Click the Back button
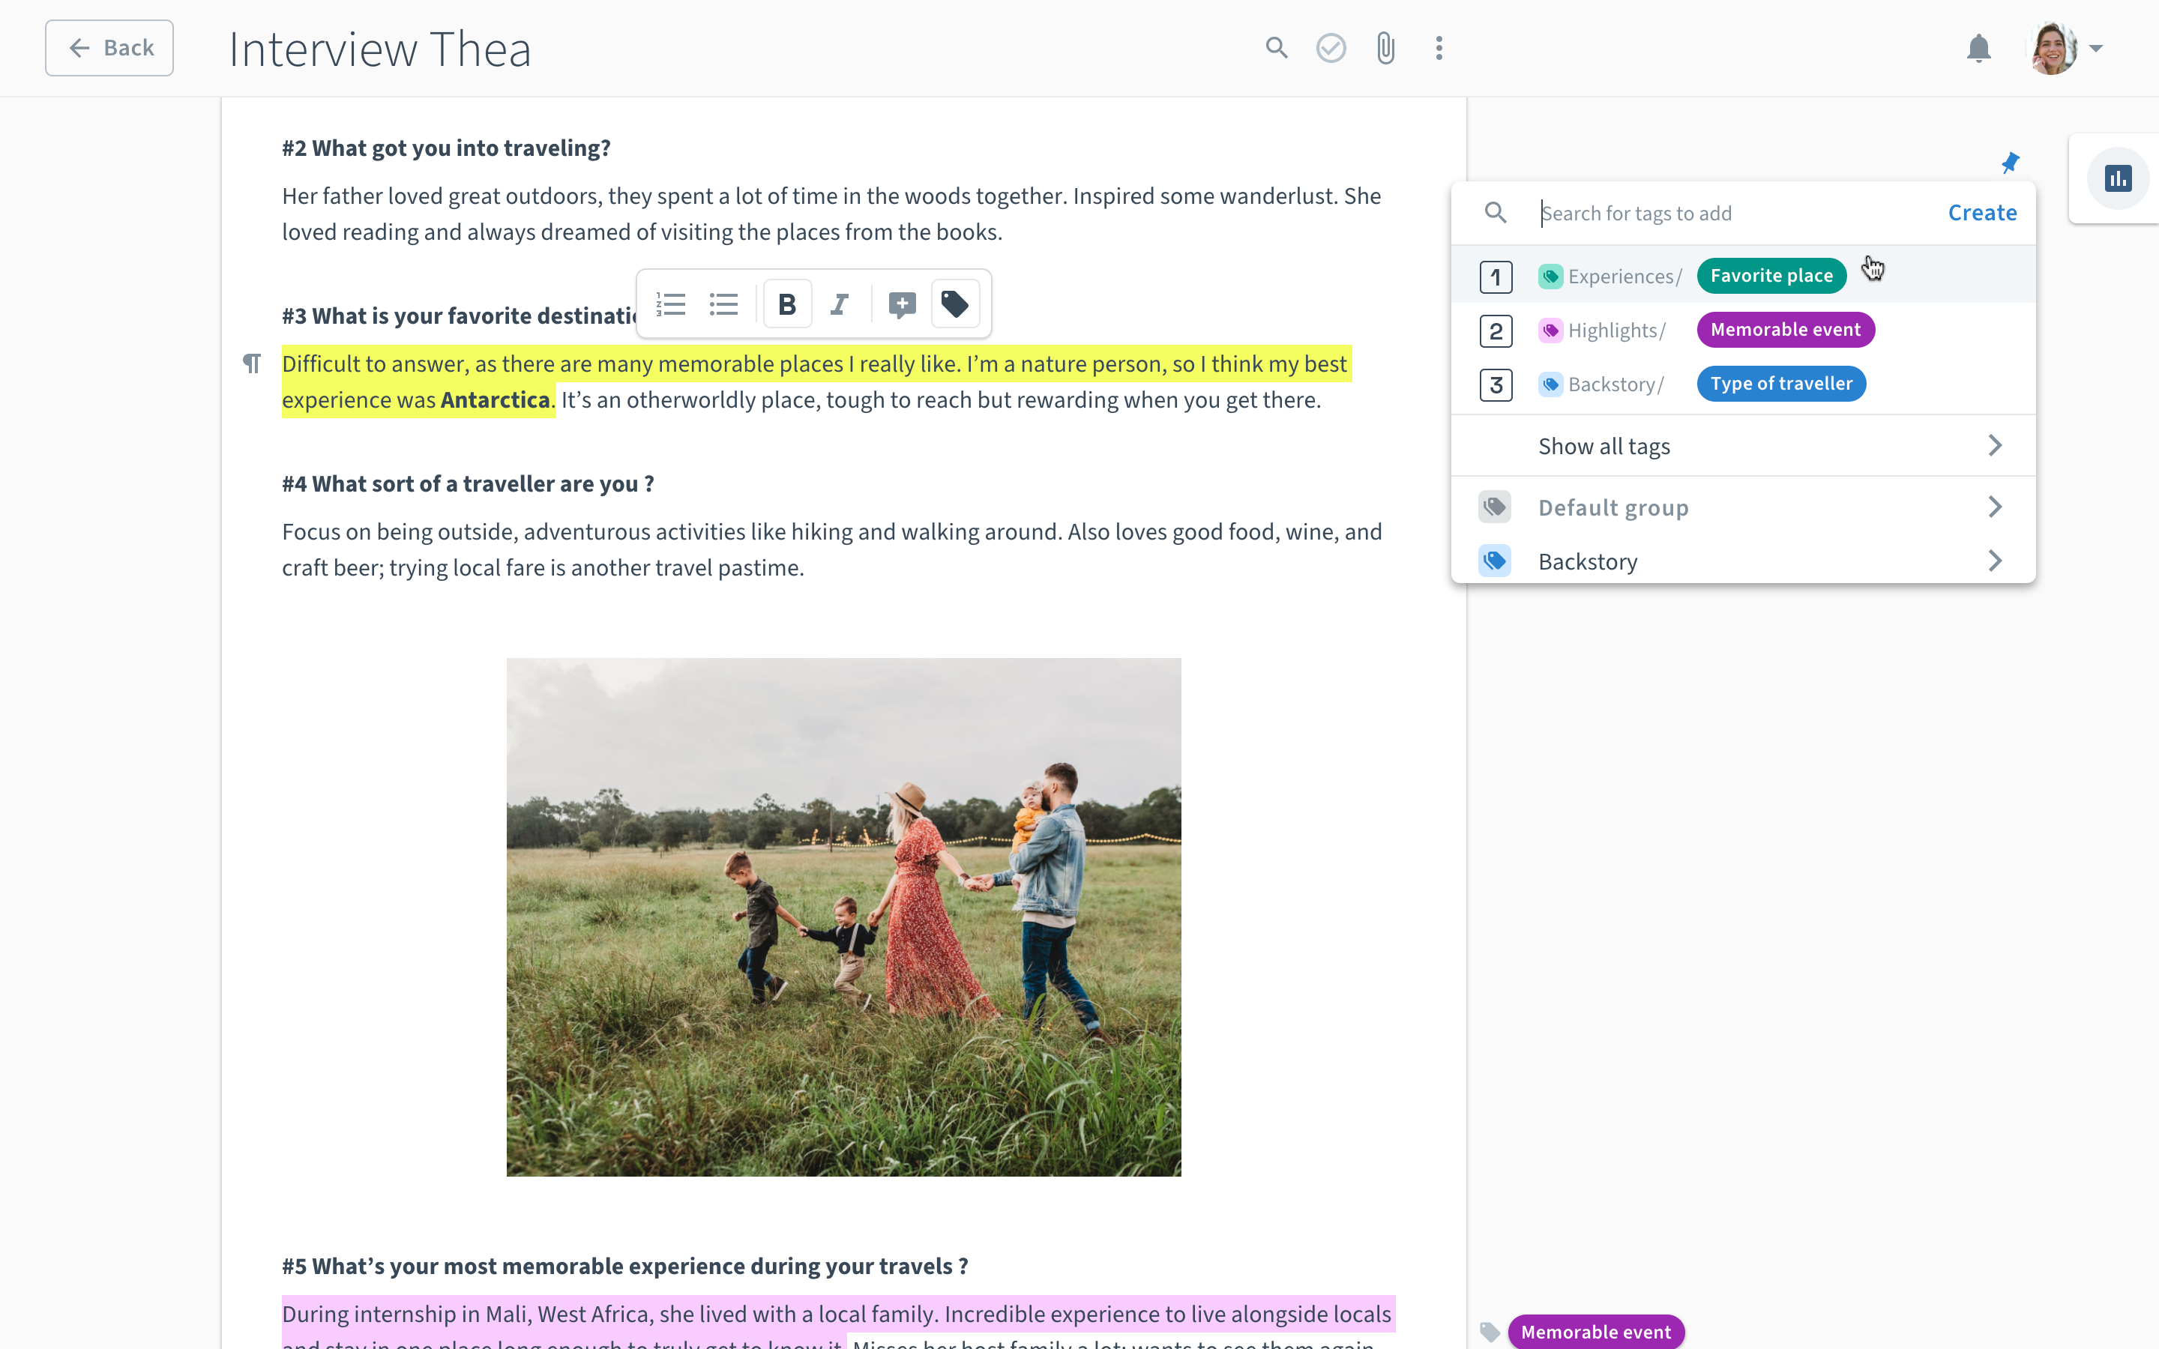This screenshot has width=2159, height=1349. click(109, 47)
